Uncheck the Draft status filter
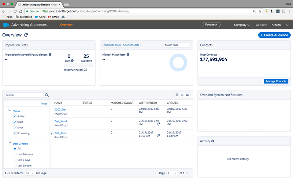Viewport: 293px width, 183px height. tap(15, 122)
